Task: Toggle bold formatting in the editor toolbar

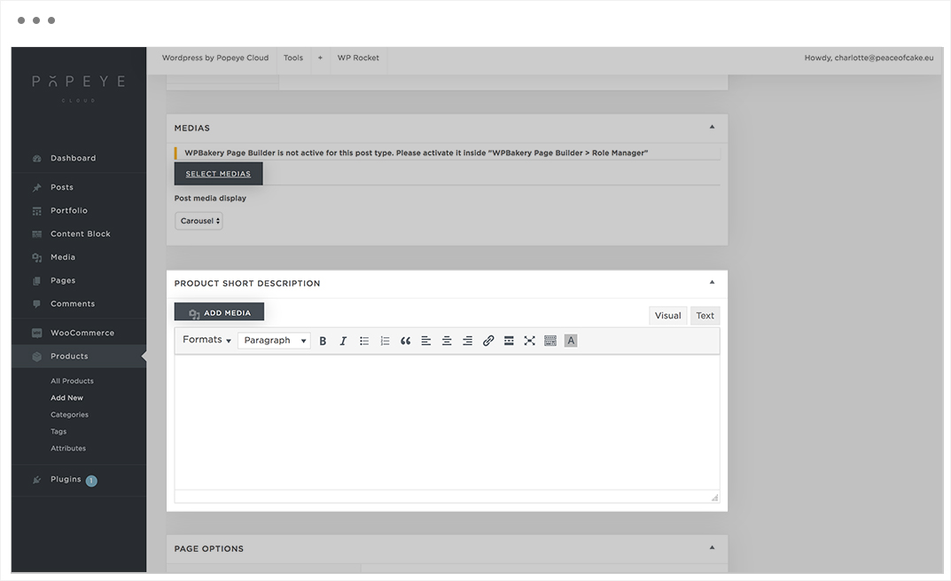Action: 323,341
